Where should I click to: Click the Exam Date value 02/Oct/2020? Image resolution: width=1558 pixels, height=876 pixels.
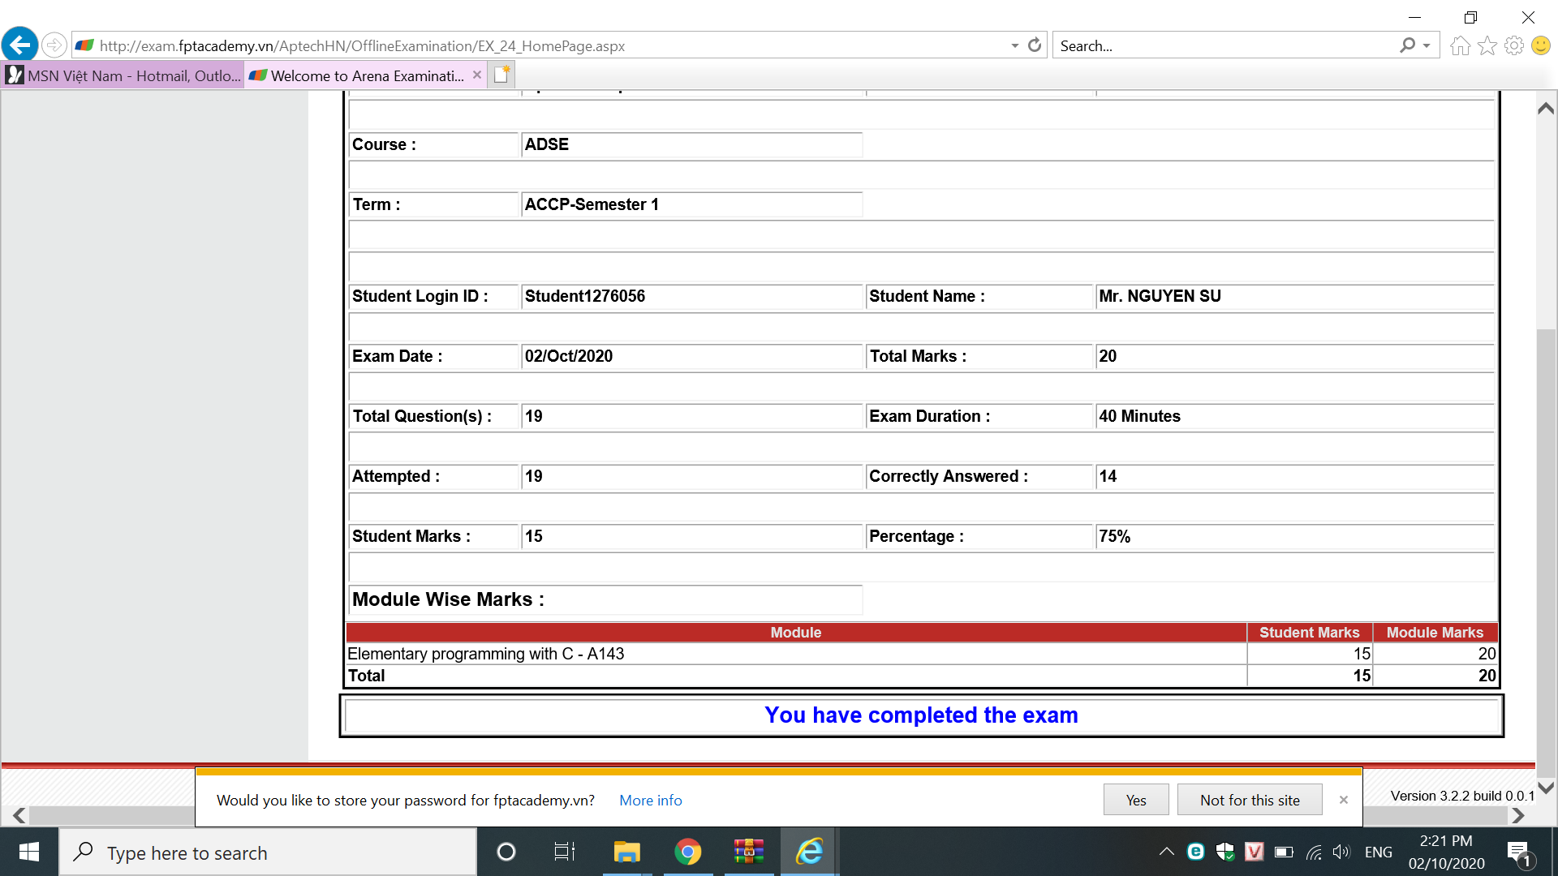569,356
